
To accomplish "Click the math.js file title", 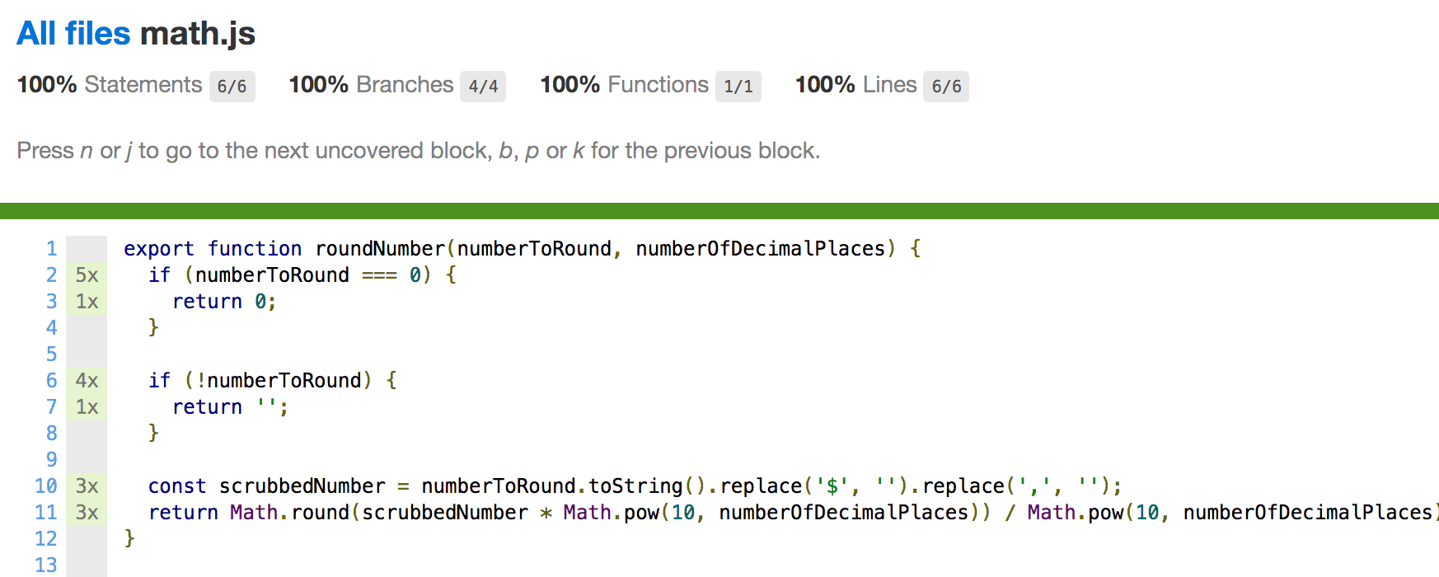I will point(198,34).
